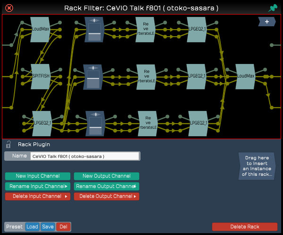Pin the Rack Filter window
This screenshot has height=235, width=283.
click(x=273, y=8)
